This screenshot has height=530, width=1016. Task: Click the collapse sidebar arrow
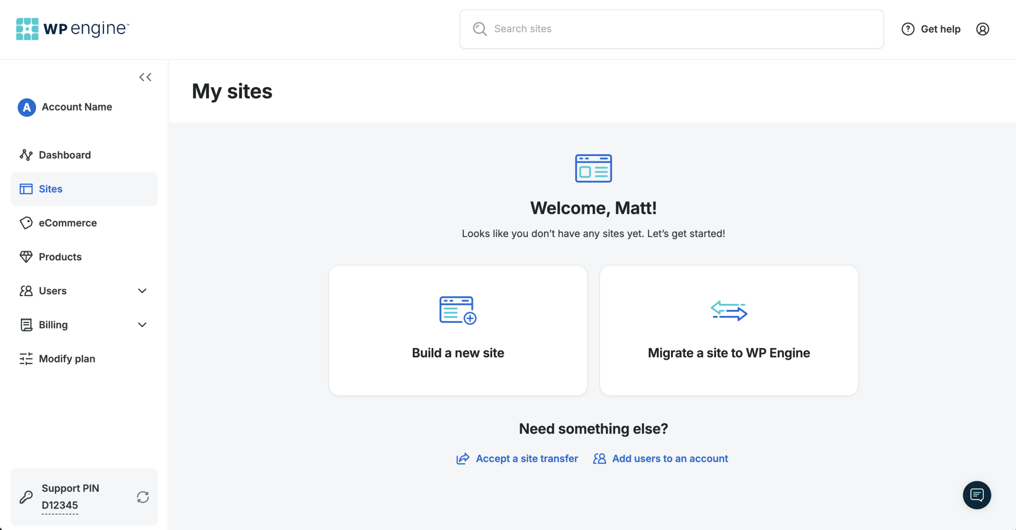145,77
